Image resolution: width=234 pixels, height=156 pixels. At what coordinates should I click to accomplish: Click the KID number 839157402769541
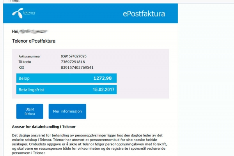coord(77,68)
